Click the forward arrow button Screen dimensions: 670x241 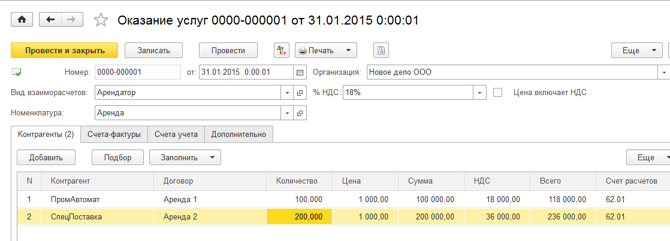[72, 20]
